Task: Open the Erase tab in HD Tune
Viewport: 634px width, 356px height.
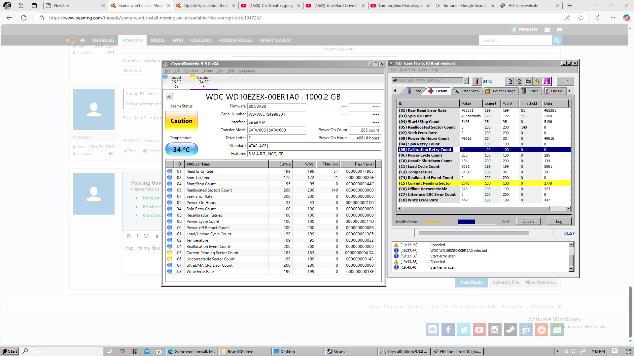Action: click(x=530, y=91)
